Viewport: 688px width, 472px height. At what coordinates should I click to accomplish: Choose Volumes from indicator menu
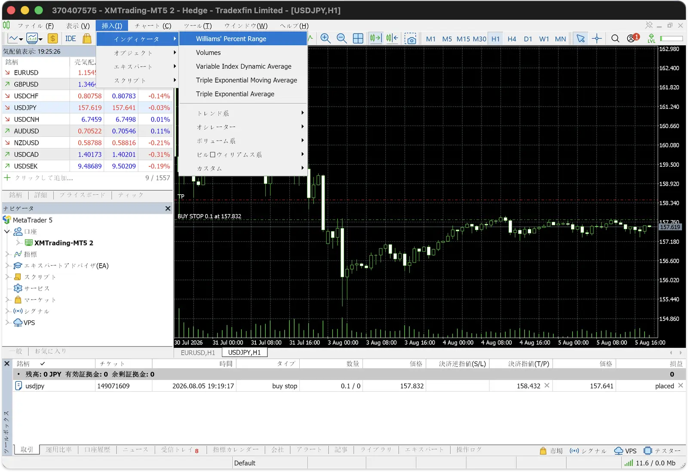click(243, 52)
